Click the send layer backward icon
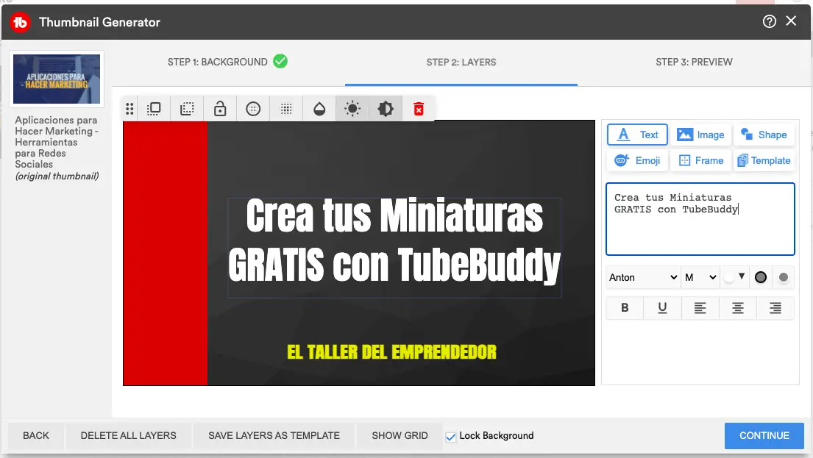Viewport: 813px width, 458px height. point(187,109)
